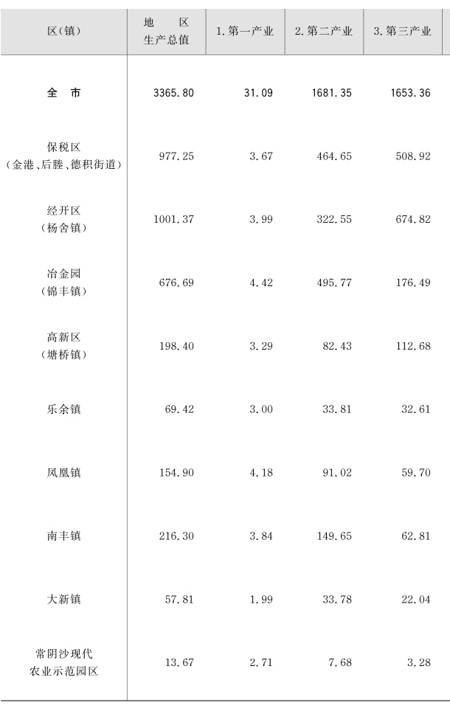The width and height of the screenshot is (450, 711).
Task: Click the 3.第三产业 column header
Action: pos(403,31)
